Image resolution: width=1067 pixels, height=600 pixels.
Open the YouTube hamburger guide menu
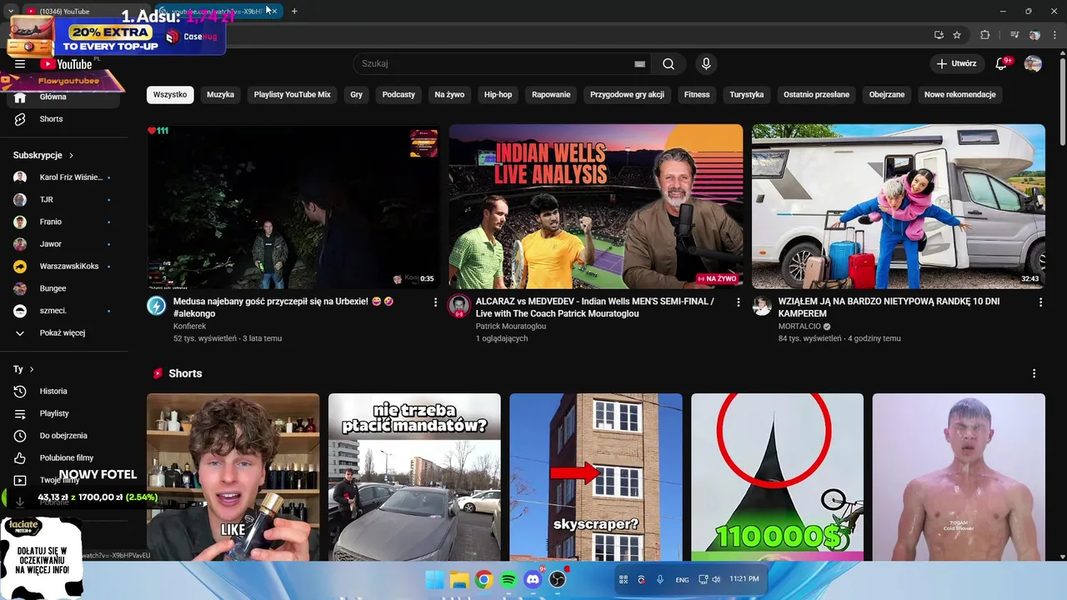click(x=20, y=64)
